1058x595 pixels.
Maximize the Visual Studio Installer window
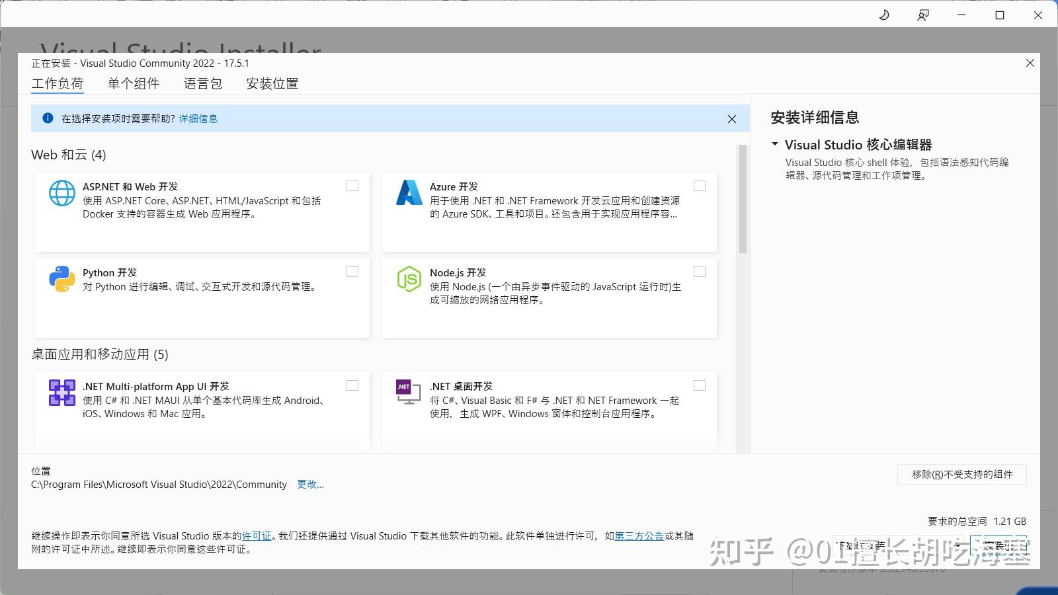1000,15
